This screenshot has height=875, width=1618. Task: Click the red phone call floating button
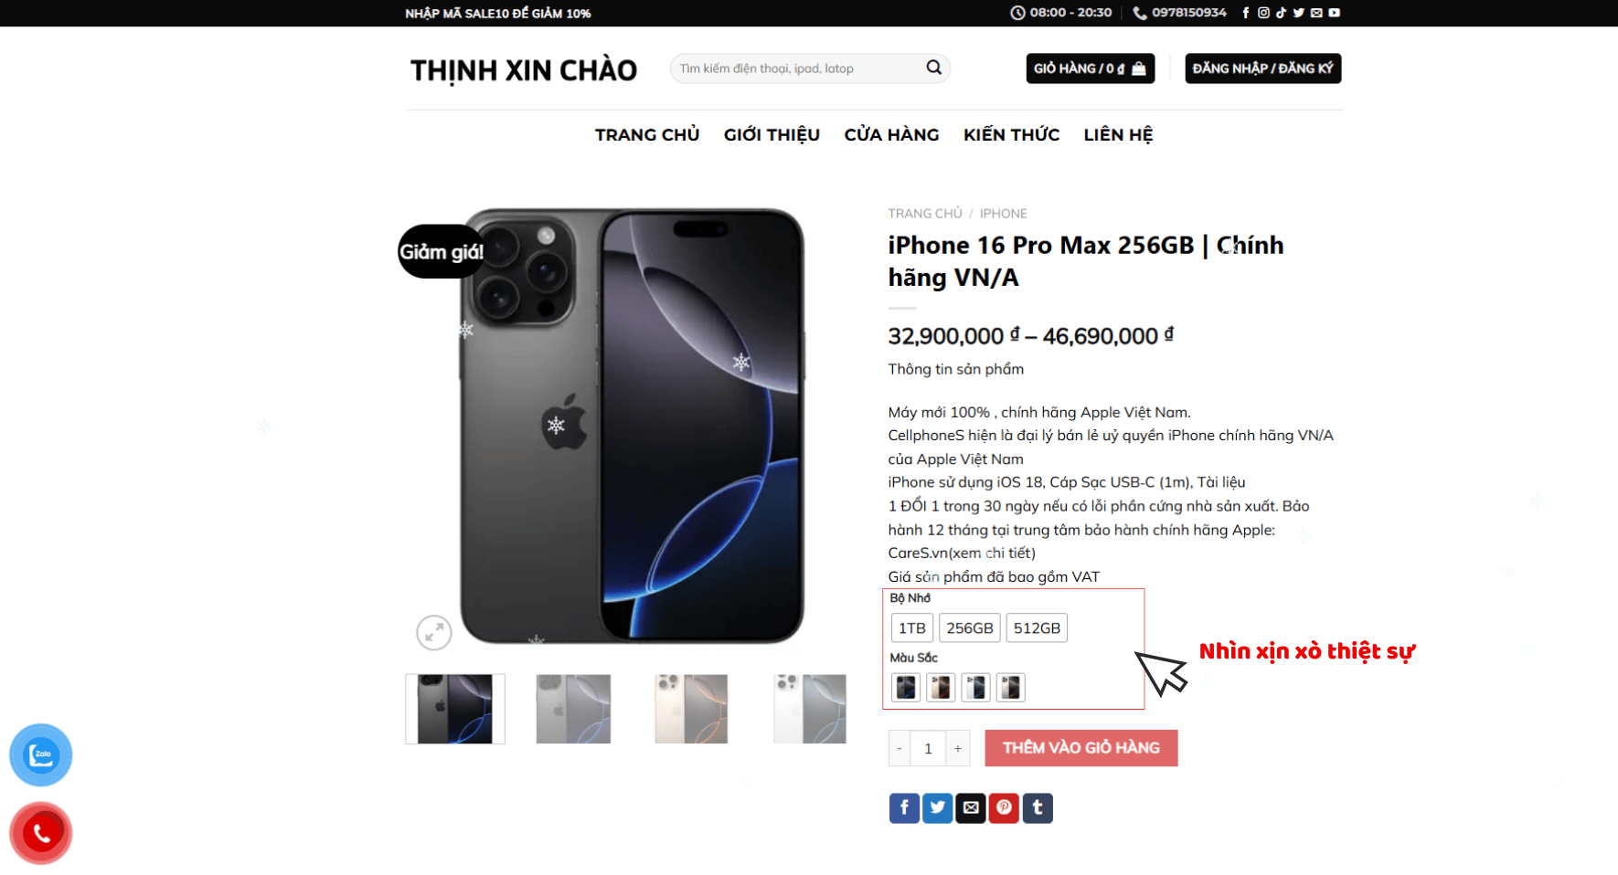pos(41,833)
